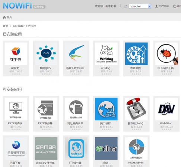Viewport: 181px width, 167px height.
Task: Open the 花生壳 app icon
Action: (16, 54)
